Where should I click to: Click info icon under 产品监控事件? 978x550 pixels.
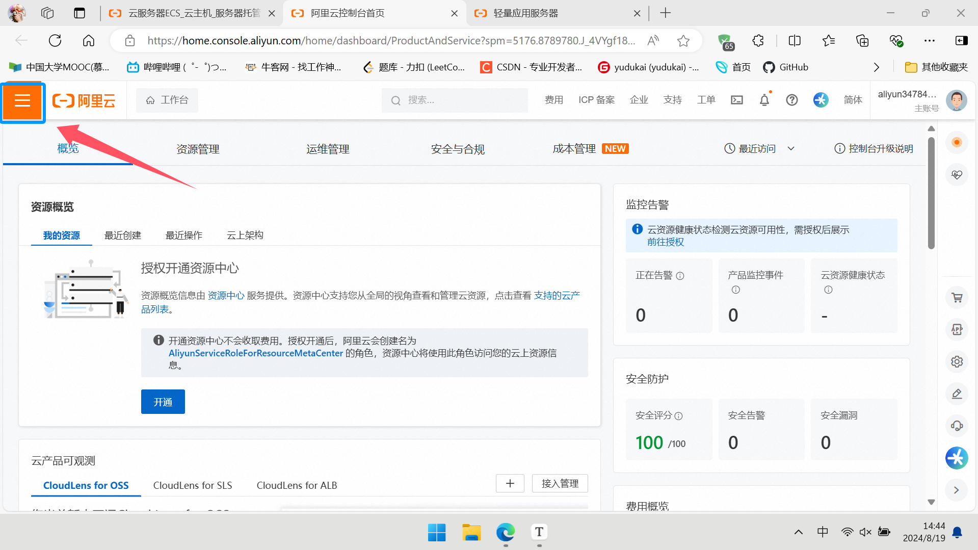pyautogui.click(x=735, y=290)
